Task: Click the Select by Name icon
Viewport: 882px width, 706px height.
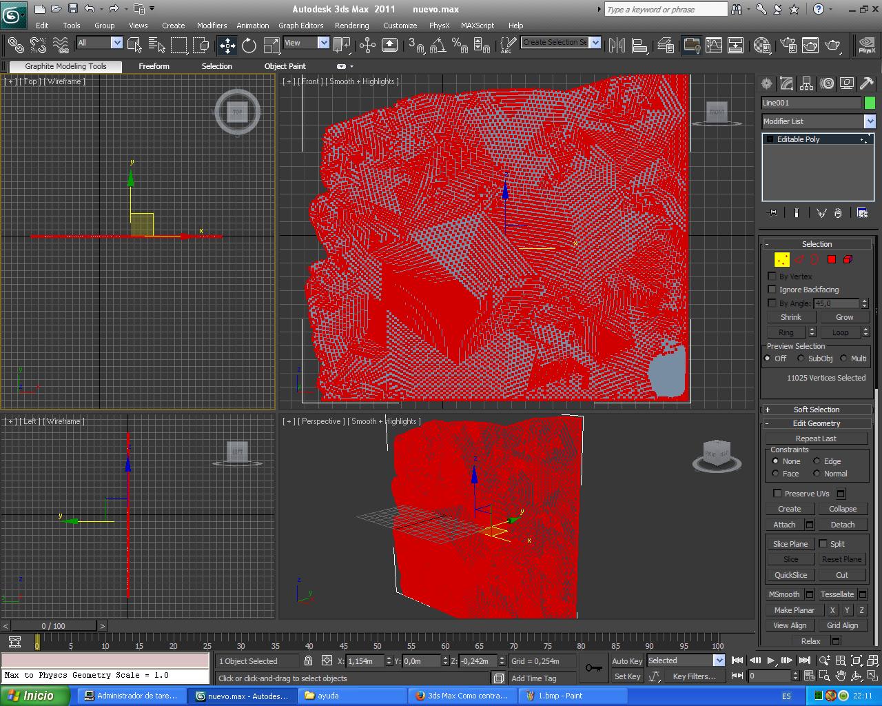Action: click(x=156, y=46)
